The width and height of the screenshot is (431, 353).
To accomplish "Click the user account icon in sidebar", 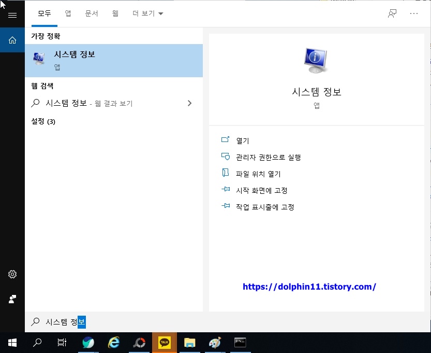I will point(12,299).
